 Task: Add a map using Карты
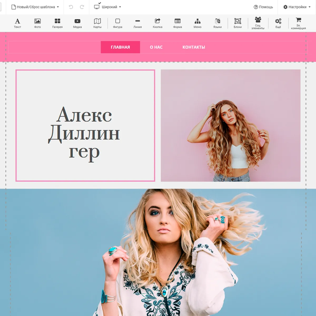(x=97, y=23)
